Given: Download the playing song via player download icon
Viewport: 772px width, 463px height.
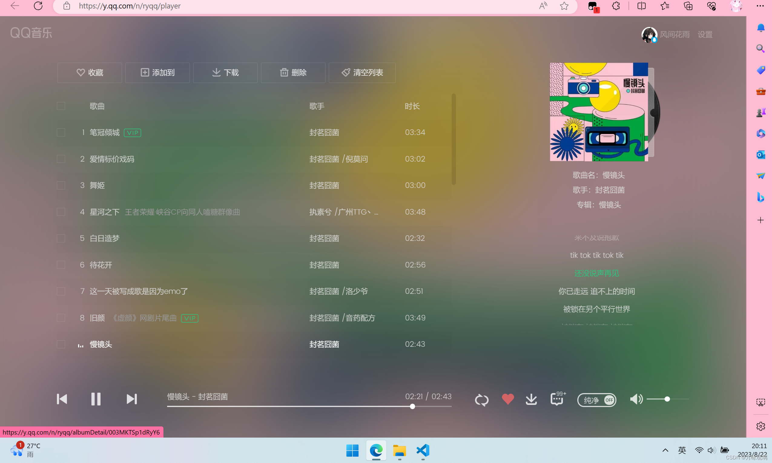Looking at the screenshot, I should point(531,399).
